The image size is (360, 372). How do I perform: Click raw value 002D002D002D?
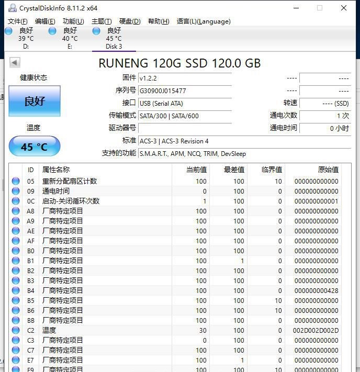316,331
